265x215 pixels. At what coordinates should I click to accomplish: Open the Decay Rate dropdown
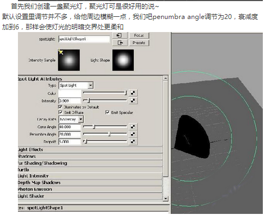[71, 119]
